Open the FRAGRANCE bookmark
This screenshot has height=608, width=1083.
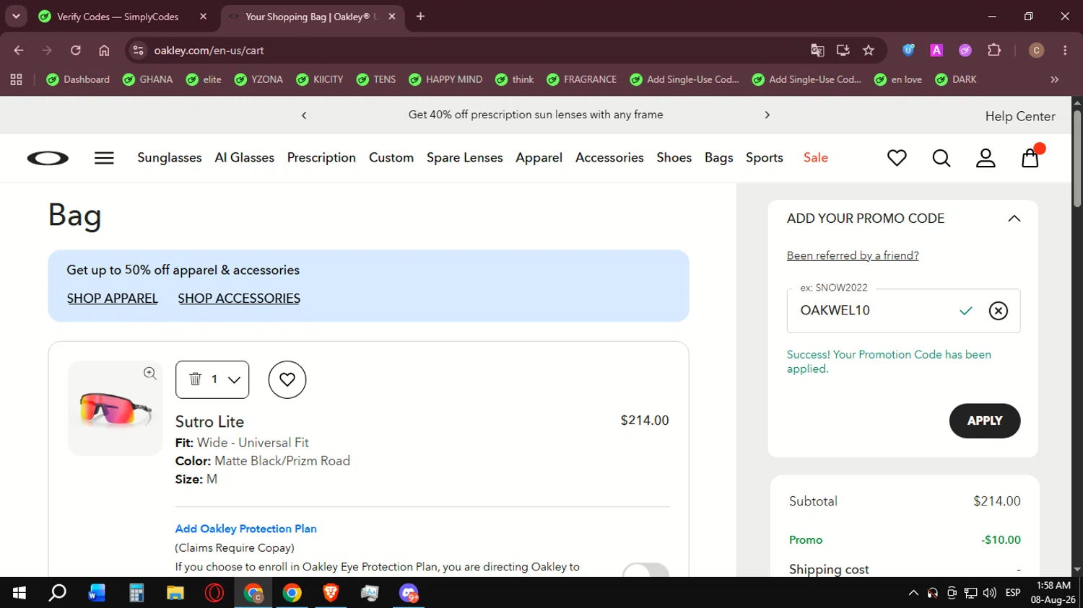point(581,79)
